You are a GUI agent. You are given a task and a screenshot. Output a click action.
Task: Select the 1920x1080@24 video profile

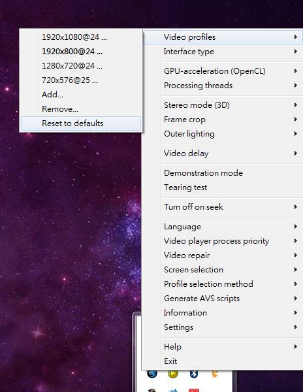coord(81,37)
